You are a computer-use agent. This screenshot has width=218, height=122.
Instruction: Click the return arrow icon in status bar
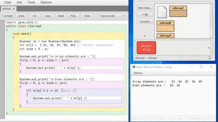(210, 58)
